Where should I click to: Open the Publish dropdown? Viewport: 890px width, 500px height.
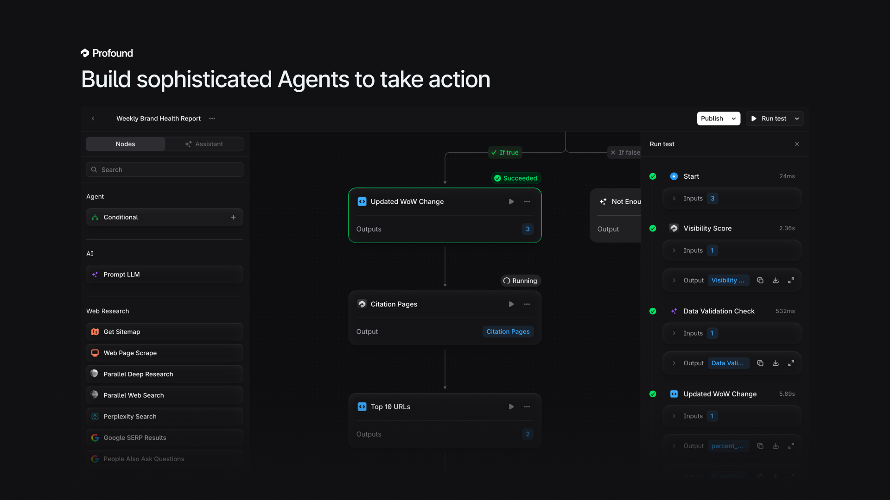pyautogui.click(x=734, y=119)
